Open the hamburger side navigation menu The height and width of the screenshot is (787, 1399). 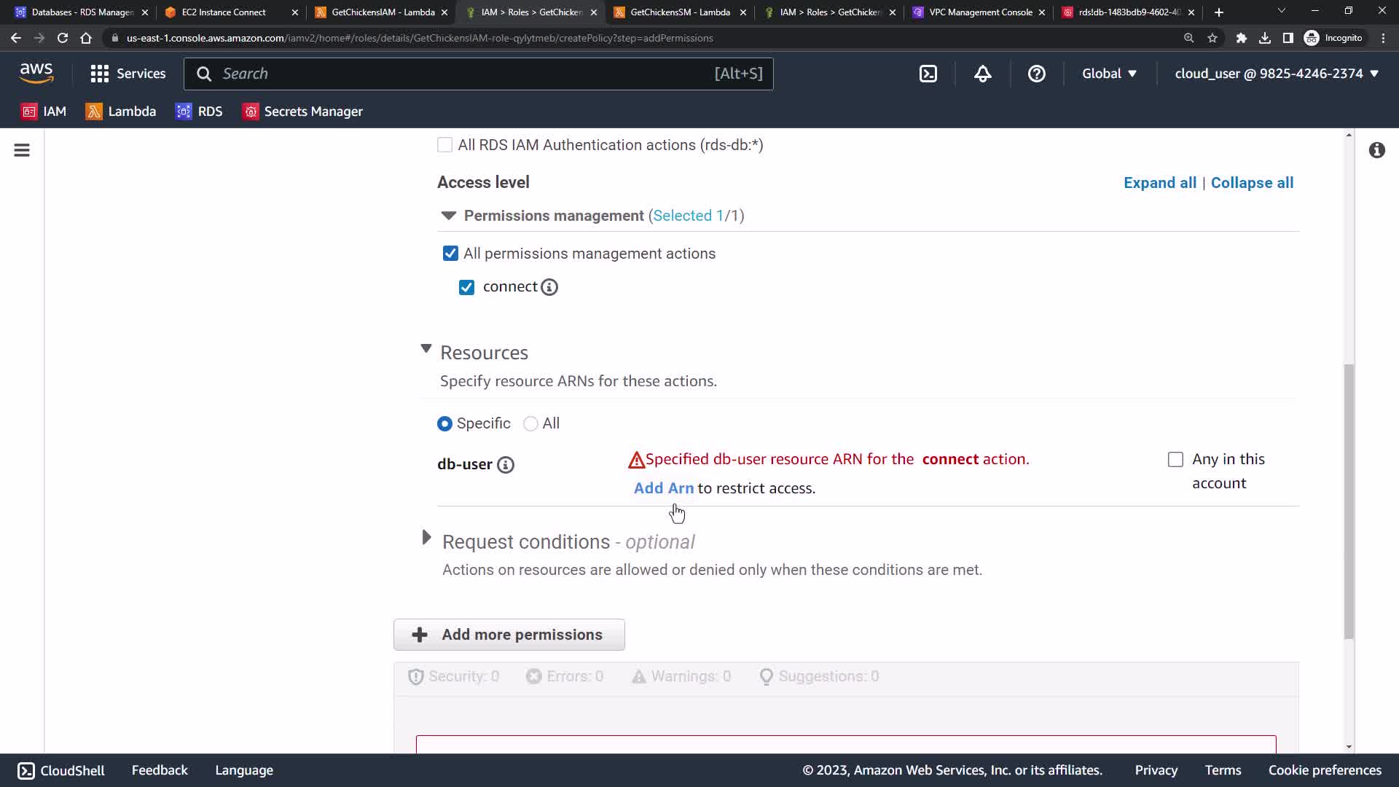pyautogui.click(x=22, y=150)
